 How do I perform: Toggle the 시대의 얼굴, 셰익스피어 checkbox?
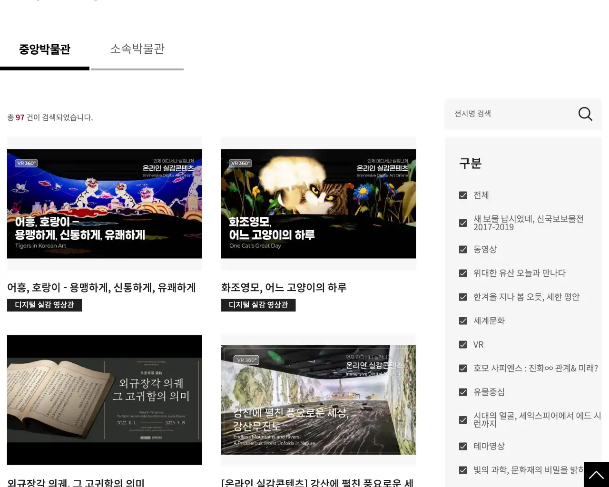point(463,420)
